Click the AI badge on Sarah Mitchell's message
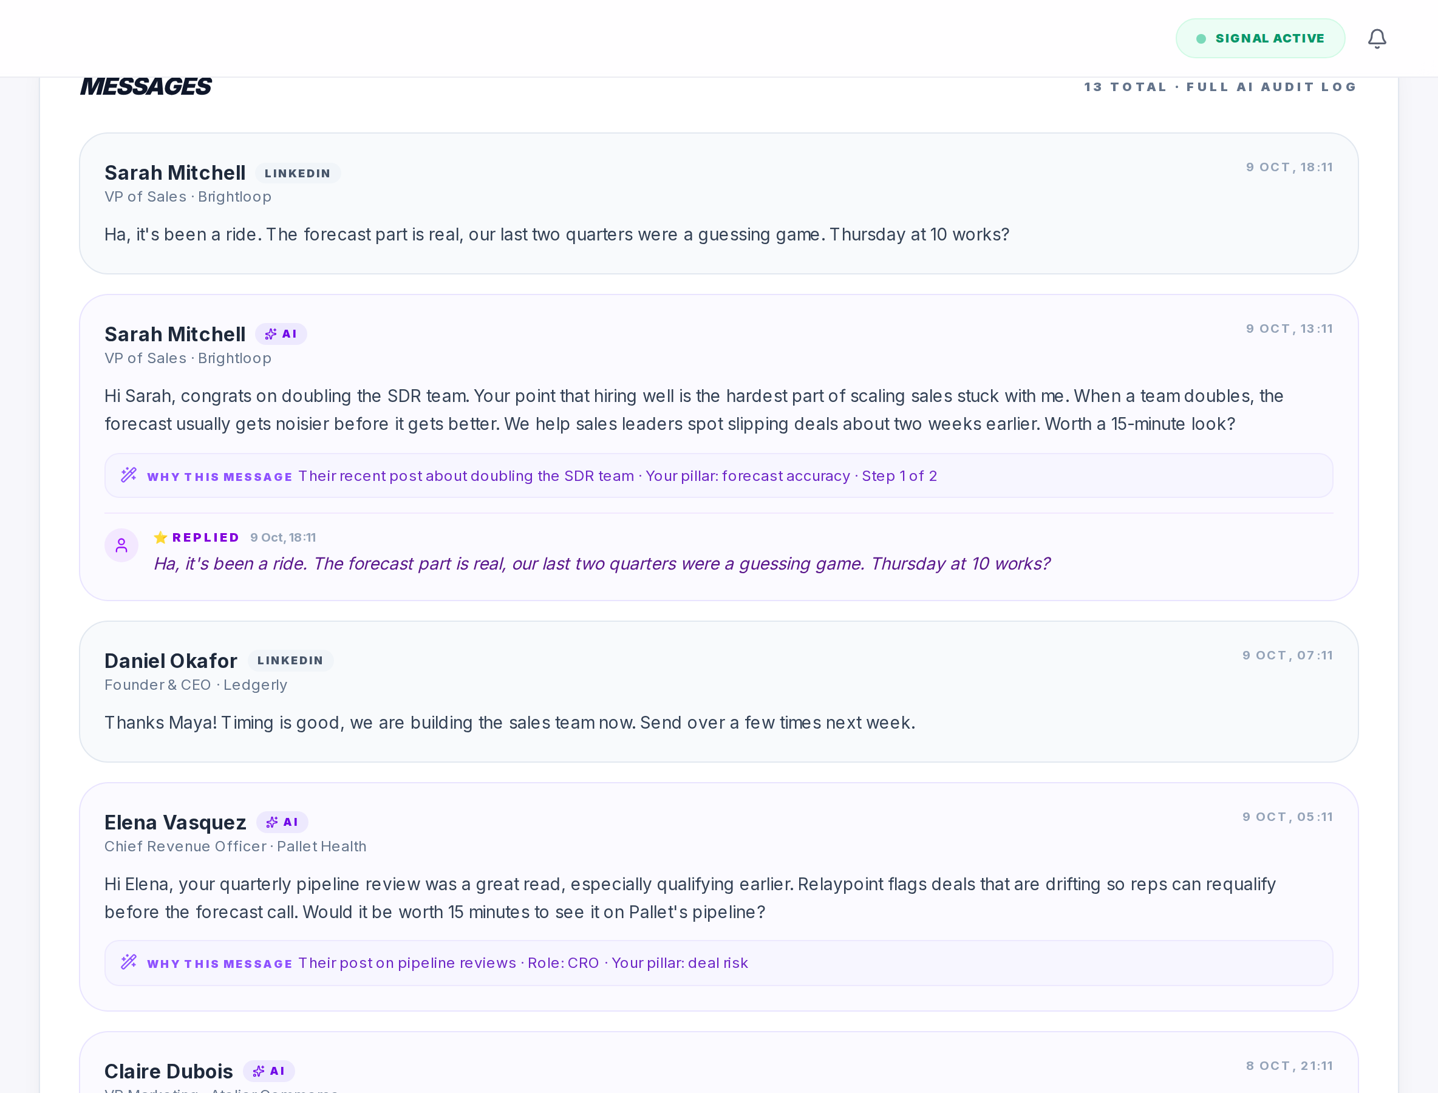This screenshot has height=1093, width=1438. [281, 334]
